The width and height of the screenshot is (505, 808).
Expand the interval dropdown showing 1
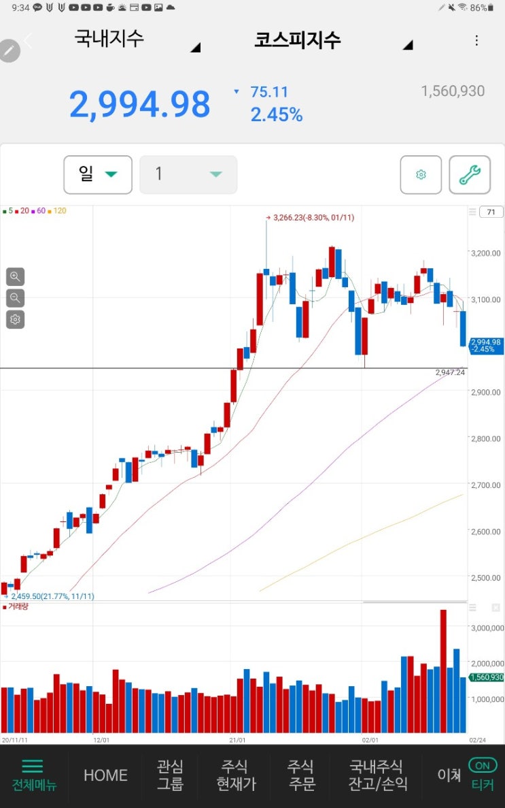click(x=188, y=175)
